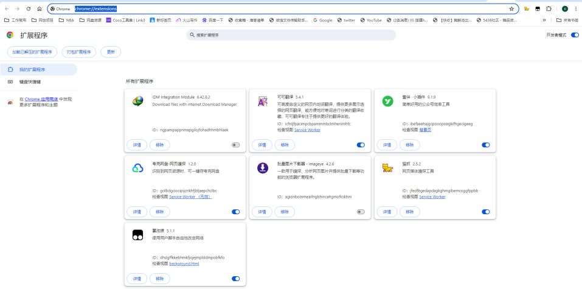Click the 所有扩展程序 section heading
Screen dimensions: 582x289
[139, 81]
